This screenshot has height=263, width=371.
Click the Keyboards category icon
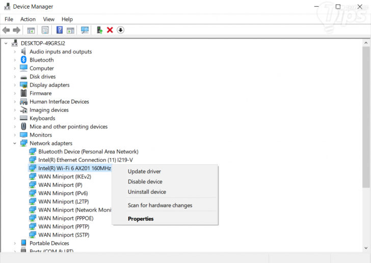pos(23,118)
